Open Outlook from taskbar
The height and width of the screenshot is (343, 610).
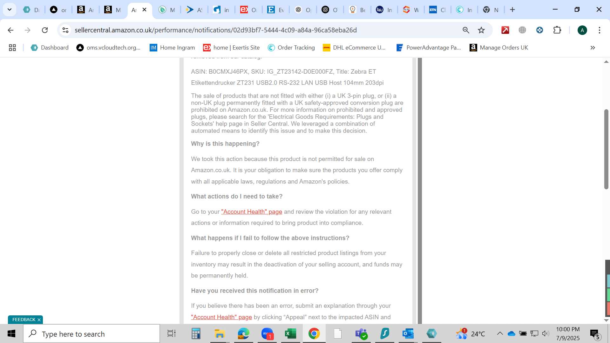coord(408,334)
